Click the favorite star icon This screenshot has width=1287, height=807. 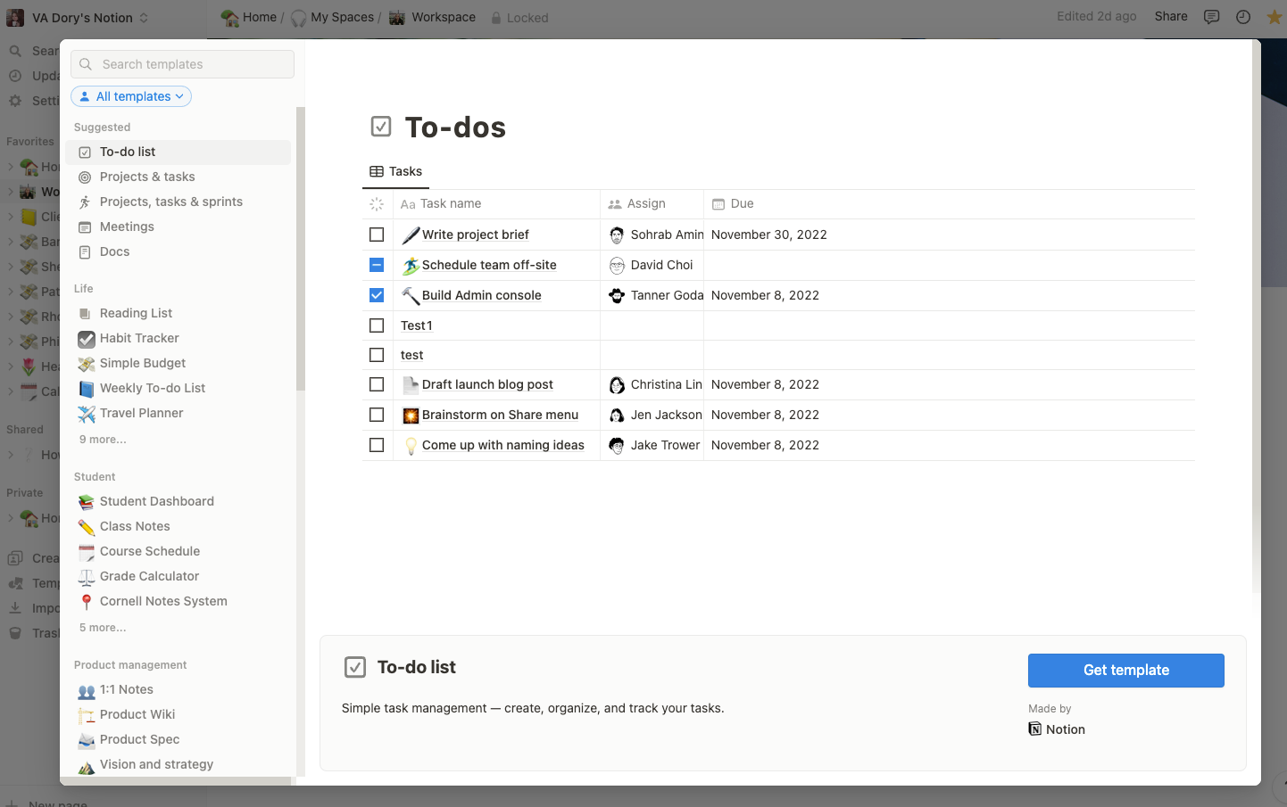pyautogui.click(x=1274, y=17)
